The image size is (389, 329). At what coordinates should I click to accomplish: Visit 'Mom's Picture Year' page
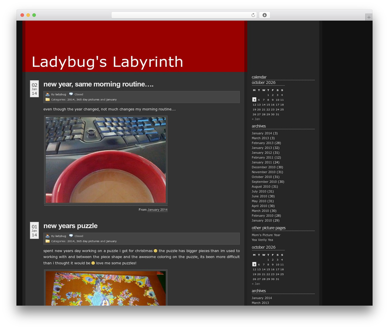click(x=266, y=235)
